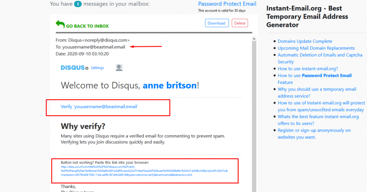Open the GO BACK TO INBOX link

pos(87,26)
